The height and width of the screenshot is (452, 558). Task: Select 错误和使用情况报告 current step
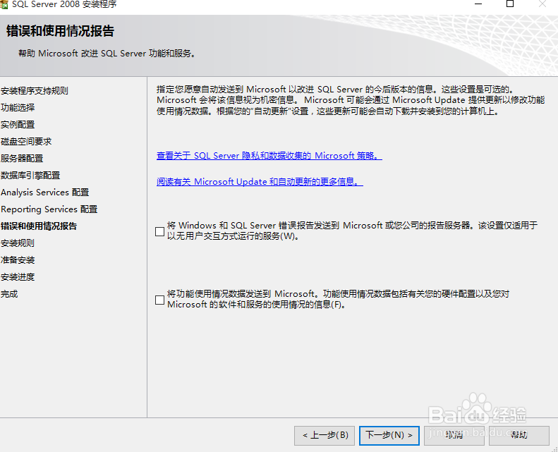pos(38,226)
